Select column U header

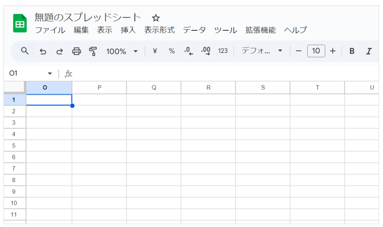pos(362,88)
